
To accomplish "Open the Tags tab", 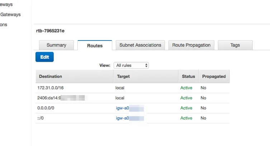I will 235,45.
